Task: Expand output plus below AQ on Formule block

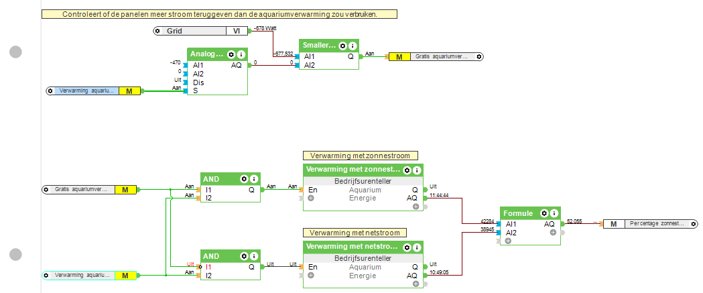Action: coord(554,232)
